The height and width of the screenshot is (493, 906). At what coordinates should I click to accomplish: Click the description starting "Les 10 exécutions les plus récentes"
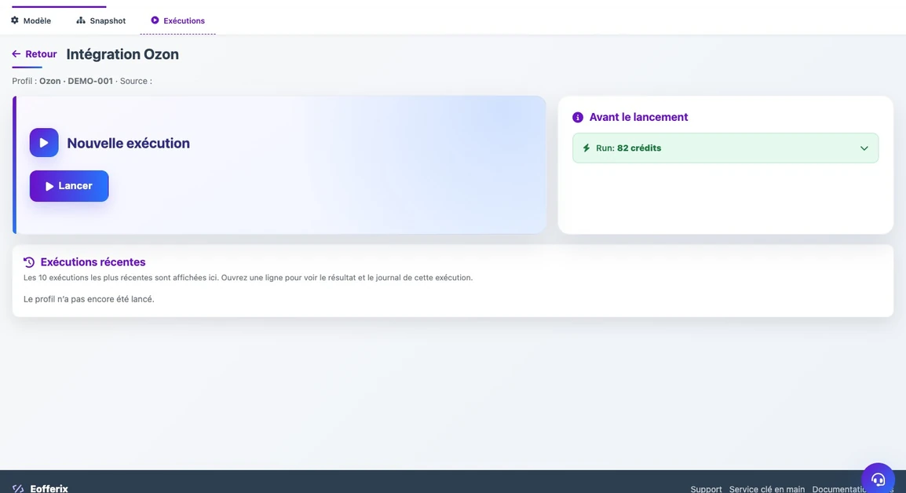pos(248,278)
